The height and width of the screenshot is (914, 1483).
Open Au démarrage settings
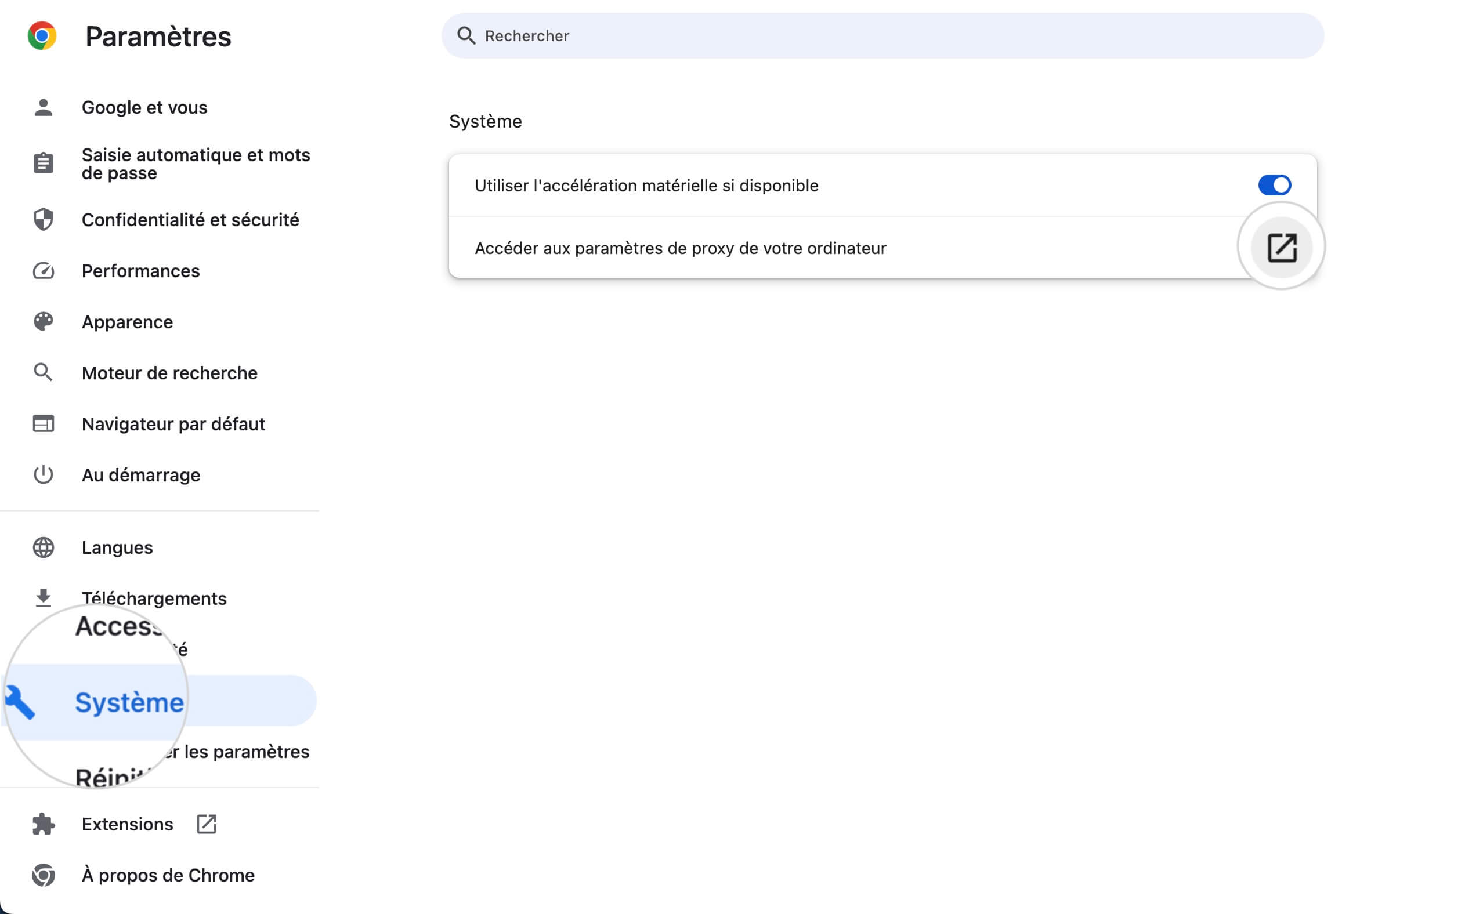click(141, 474)
